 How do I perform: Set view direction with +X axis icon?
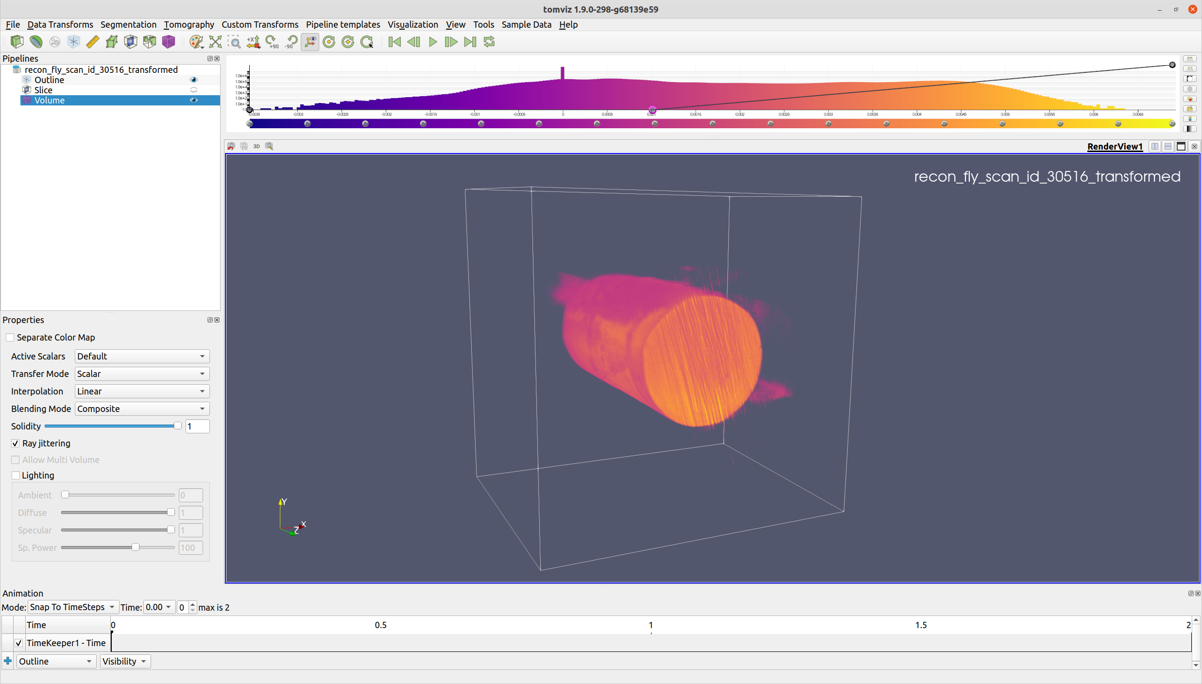pos(253,42)
